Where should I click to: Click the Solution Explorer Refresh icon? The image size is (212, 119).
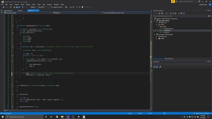click(x=170, y=13)
